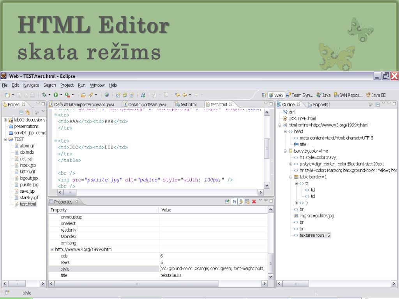Click the green Run button icon
Viewport: 399px width, 299px height.
[x=55, y=95]
